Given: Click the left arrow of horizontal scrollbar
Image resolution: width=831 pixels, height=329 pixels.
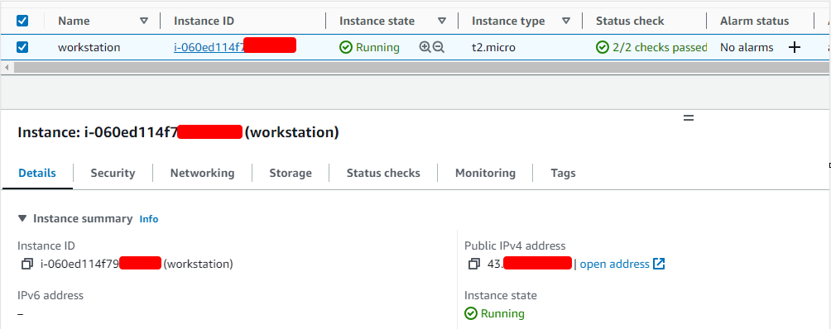Looking at the screenshot, I should point(7,68).
